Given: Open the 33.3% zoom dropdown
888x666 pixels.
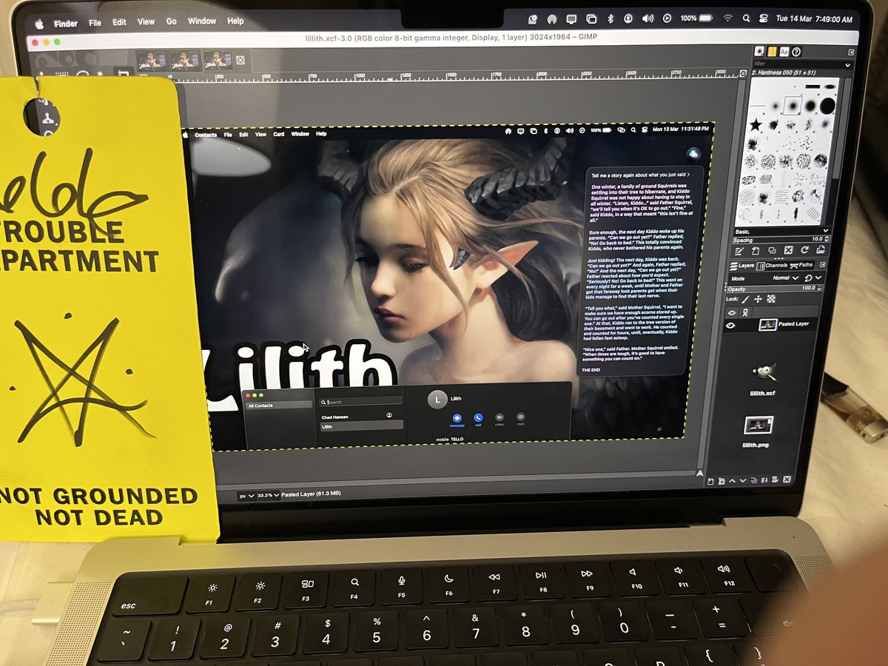Looking at the screenshot, I should tap(269, 495).
